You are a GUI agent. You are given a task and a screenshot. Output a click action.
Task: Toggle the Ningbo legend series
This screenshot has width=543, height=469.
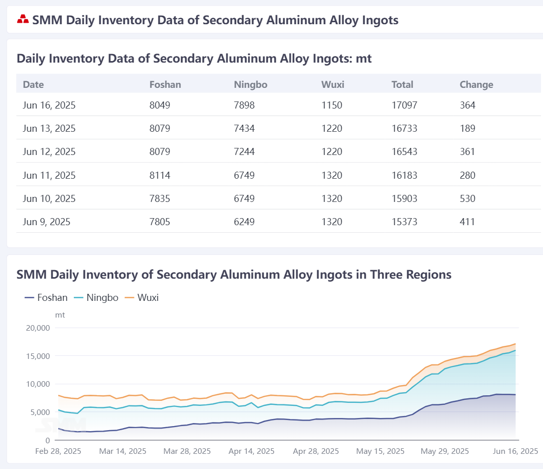[x=96, y=297]
